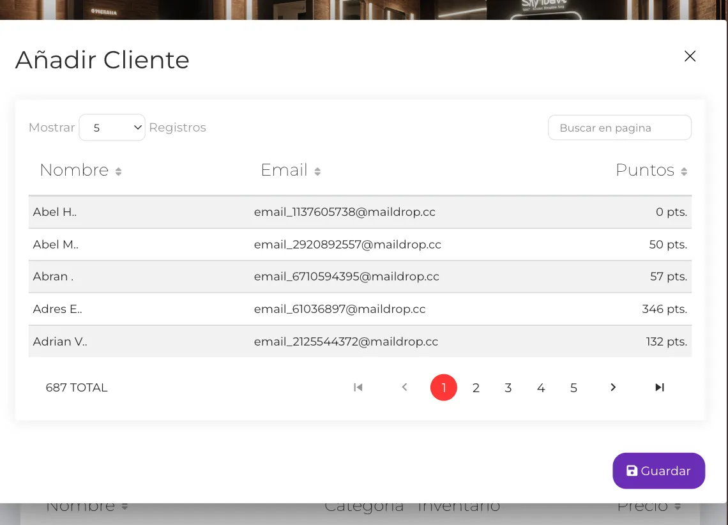The height and width of the screenshot is (525, 728).
Task: Open the Mostrar registros dropdown
Action: 112,127
